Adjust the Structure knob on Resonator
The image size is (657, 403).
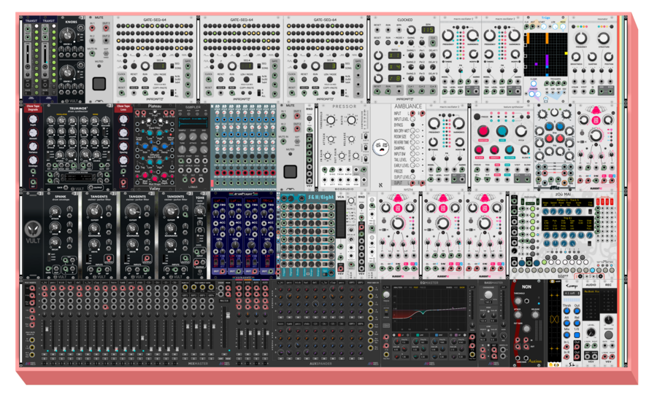coord(604,39)
